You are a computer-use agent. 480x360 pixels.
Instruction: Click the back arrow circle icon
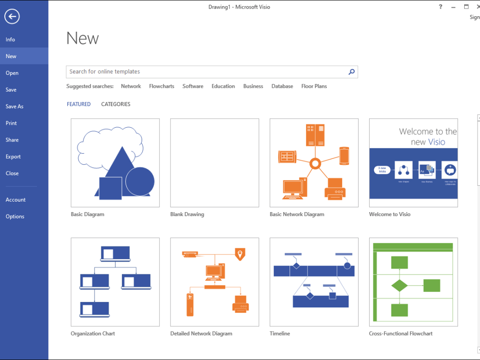point(12,16)
